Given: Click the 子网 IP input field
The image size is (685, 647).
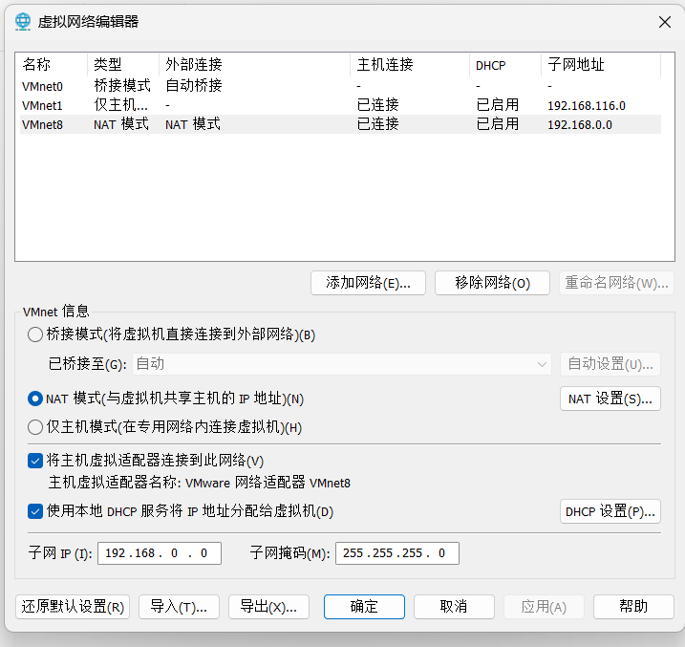Looking at the screenshot, I should 160,553.
